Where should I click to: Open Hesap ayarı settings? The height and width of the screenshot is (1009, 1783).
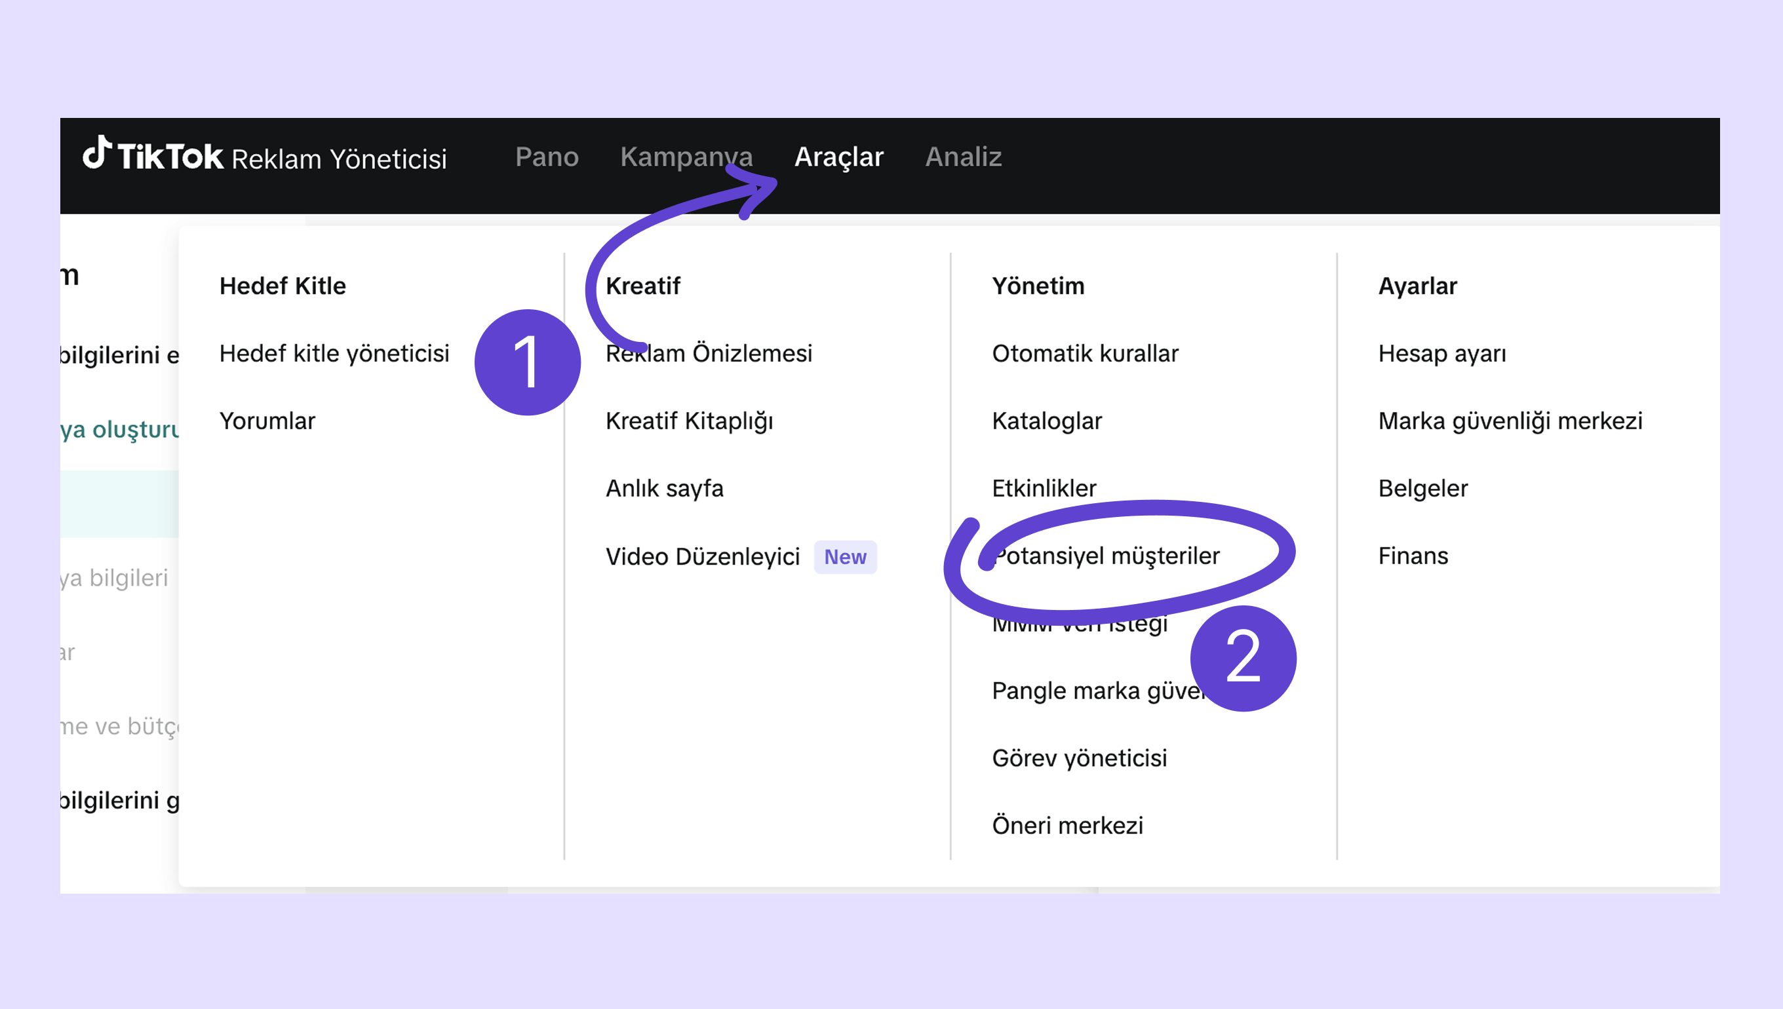tap(1442, 353)
